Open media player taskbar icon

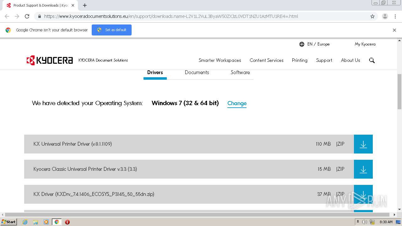(x=46, y=222)
